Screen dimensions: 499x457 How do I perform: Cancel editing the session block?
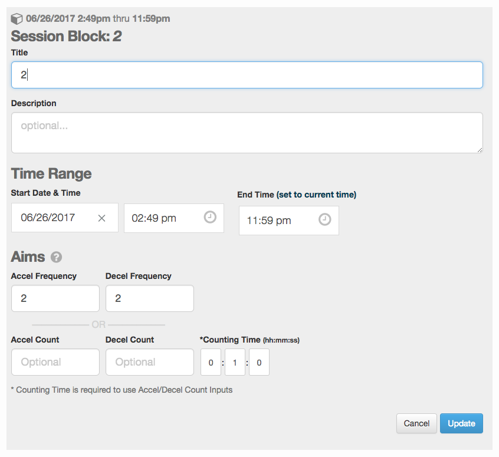click(416, 423)
